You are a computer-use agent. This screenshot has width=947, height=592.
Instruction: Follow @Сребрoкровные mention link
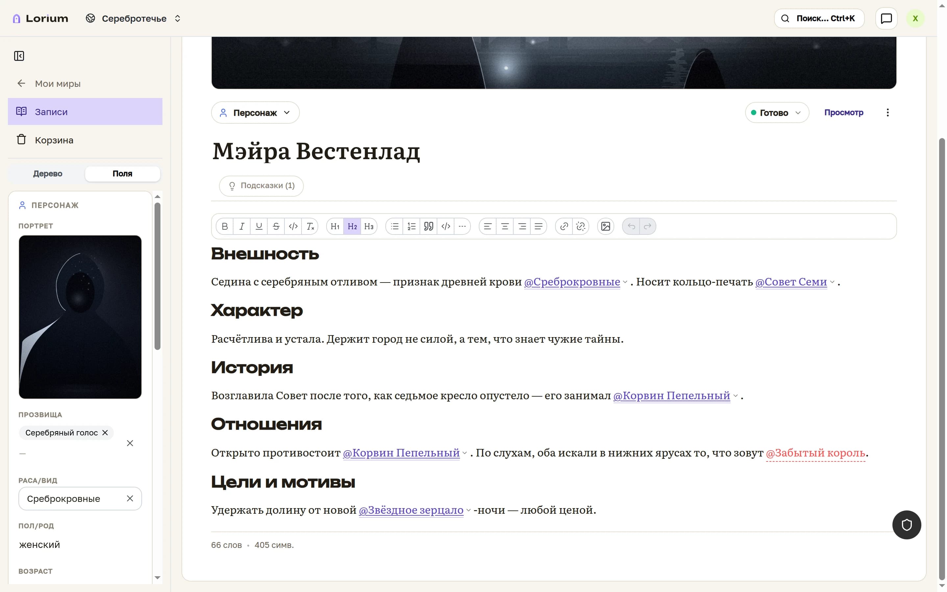point(572,282)
